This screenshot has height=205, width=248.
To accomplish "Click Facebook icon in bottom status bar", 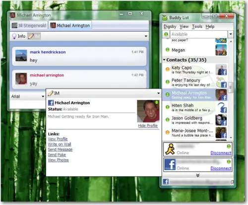I will (x=166, y=182).
